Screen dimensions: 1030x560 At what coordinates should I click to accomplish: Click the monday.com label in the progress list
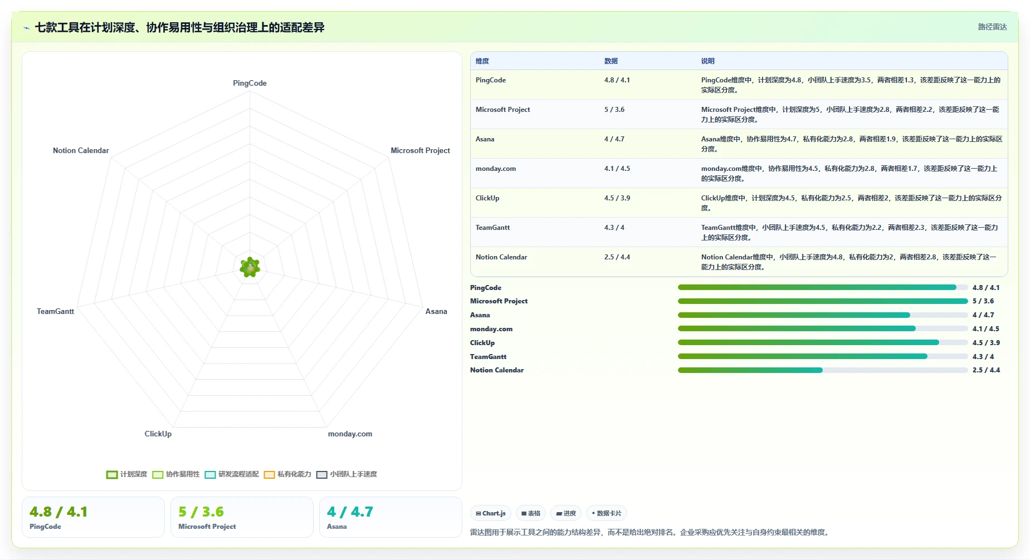pyautogui.click(x=491, y=329)
